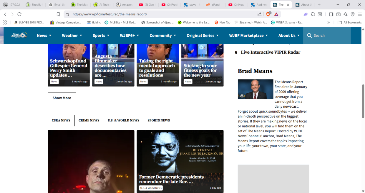365x193 pixels.
Task: Open the Extensions puzzle icon
Action: pos(313,14)
